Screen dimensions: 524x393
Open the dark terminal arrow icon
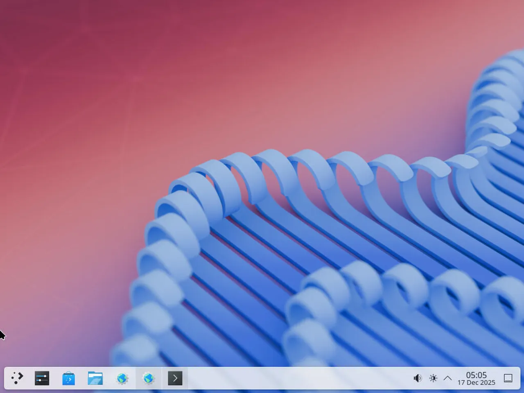pos(175,378)
